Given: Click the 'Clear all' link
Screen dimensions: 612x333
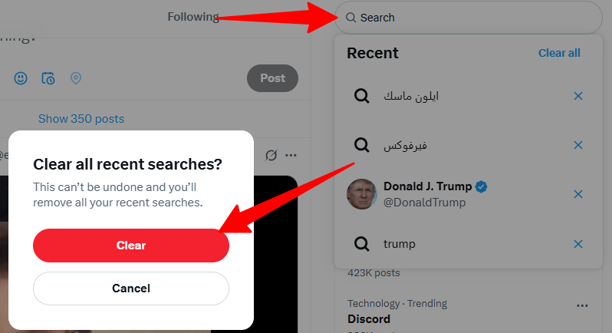Looking at the screenshot, I should [x=559, y=53].
